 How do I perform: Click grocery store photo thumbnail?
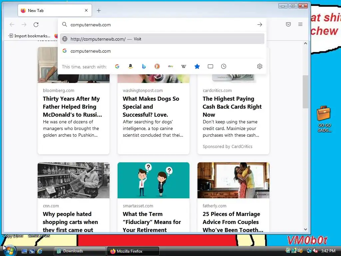coord(74,180)
